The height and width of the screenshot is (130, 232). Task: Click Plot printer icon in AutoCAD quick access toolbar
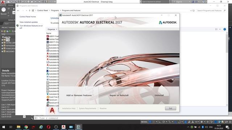point(28,2)
